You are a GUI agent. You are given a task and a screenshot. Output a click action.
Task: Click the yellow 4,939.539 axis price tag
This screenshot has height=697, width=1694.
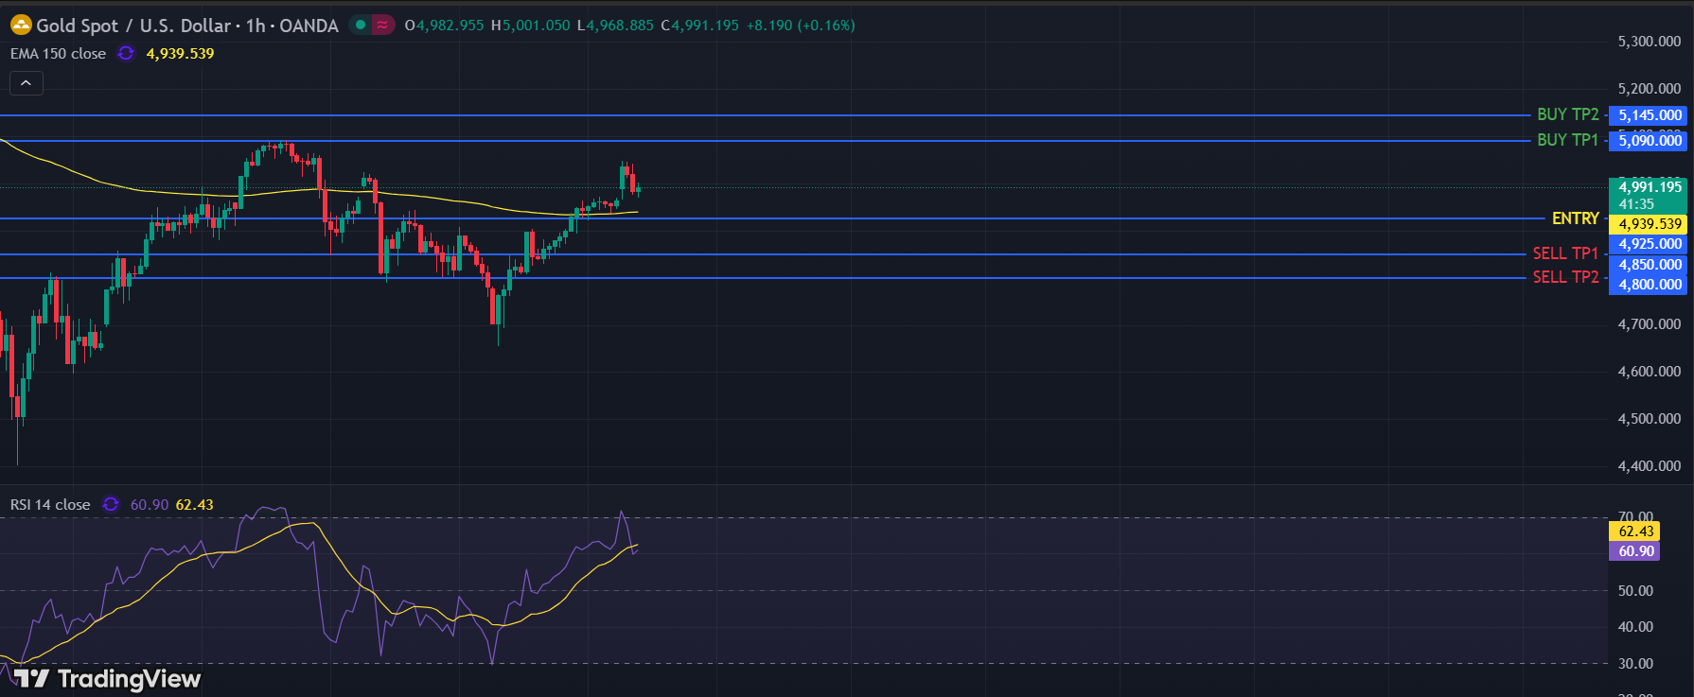pyautogui.click(x=1649, y=224)
